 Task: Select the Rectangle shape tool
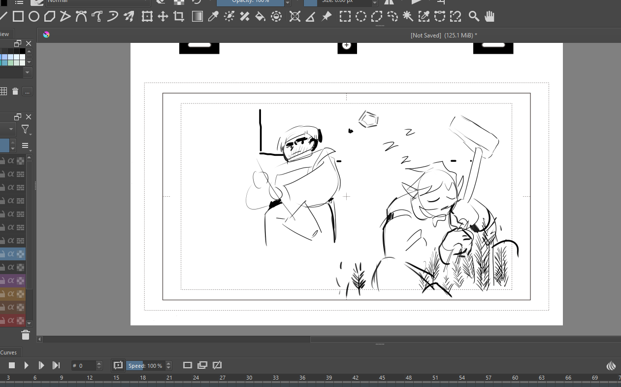18,17
